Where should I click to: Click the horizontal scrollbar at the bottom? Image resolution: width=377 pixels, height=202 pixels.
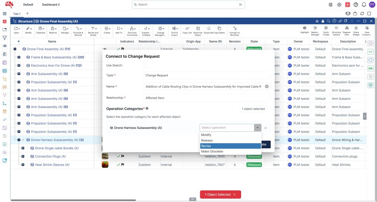73,200
